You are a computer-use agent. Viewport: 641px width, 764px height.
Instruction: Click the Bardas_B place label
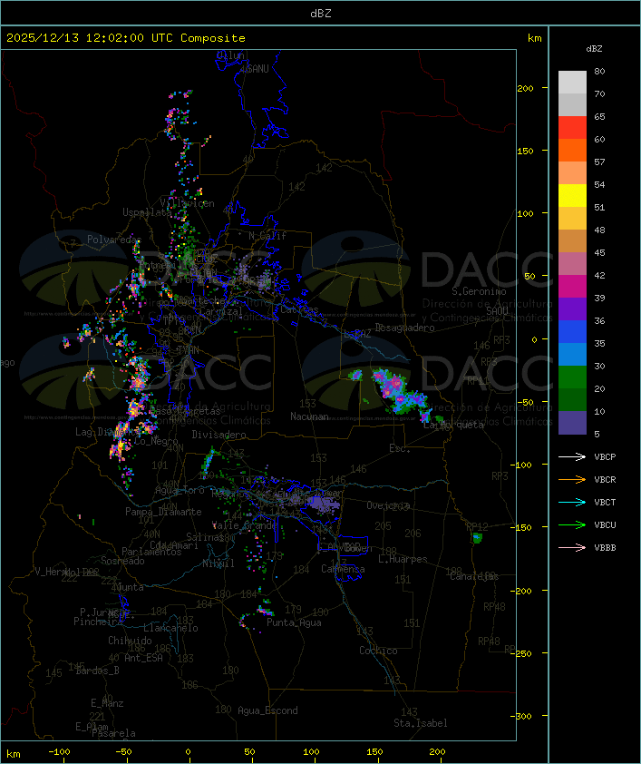97,671
